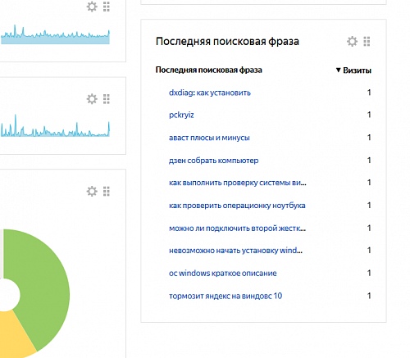Screen dimensions: 410x358
Task: Open gear settings of top chart widget
Action: pos(92,7)
